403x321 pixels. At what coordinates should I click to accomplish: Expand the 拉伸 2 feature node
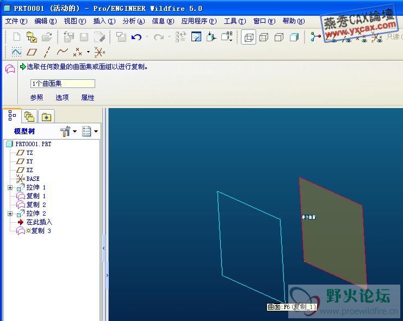(x=10, y=213)
